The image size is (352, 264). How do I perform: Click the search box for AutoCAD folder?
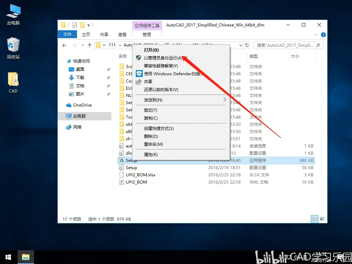click(x=288, y=45)
